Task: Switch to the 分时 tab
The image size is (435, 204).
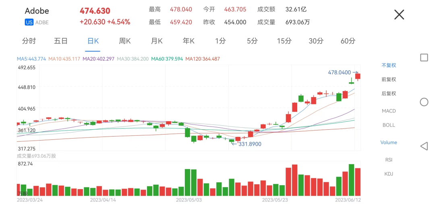Action: [29, 41]
